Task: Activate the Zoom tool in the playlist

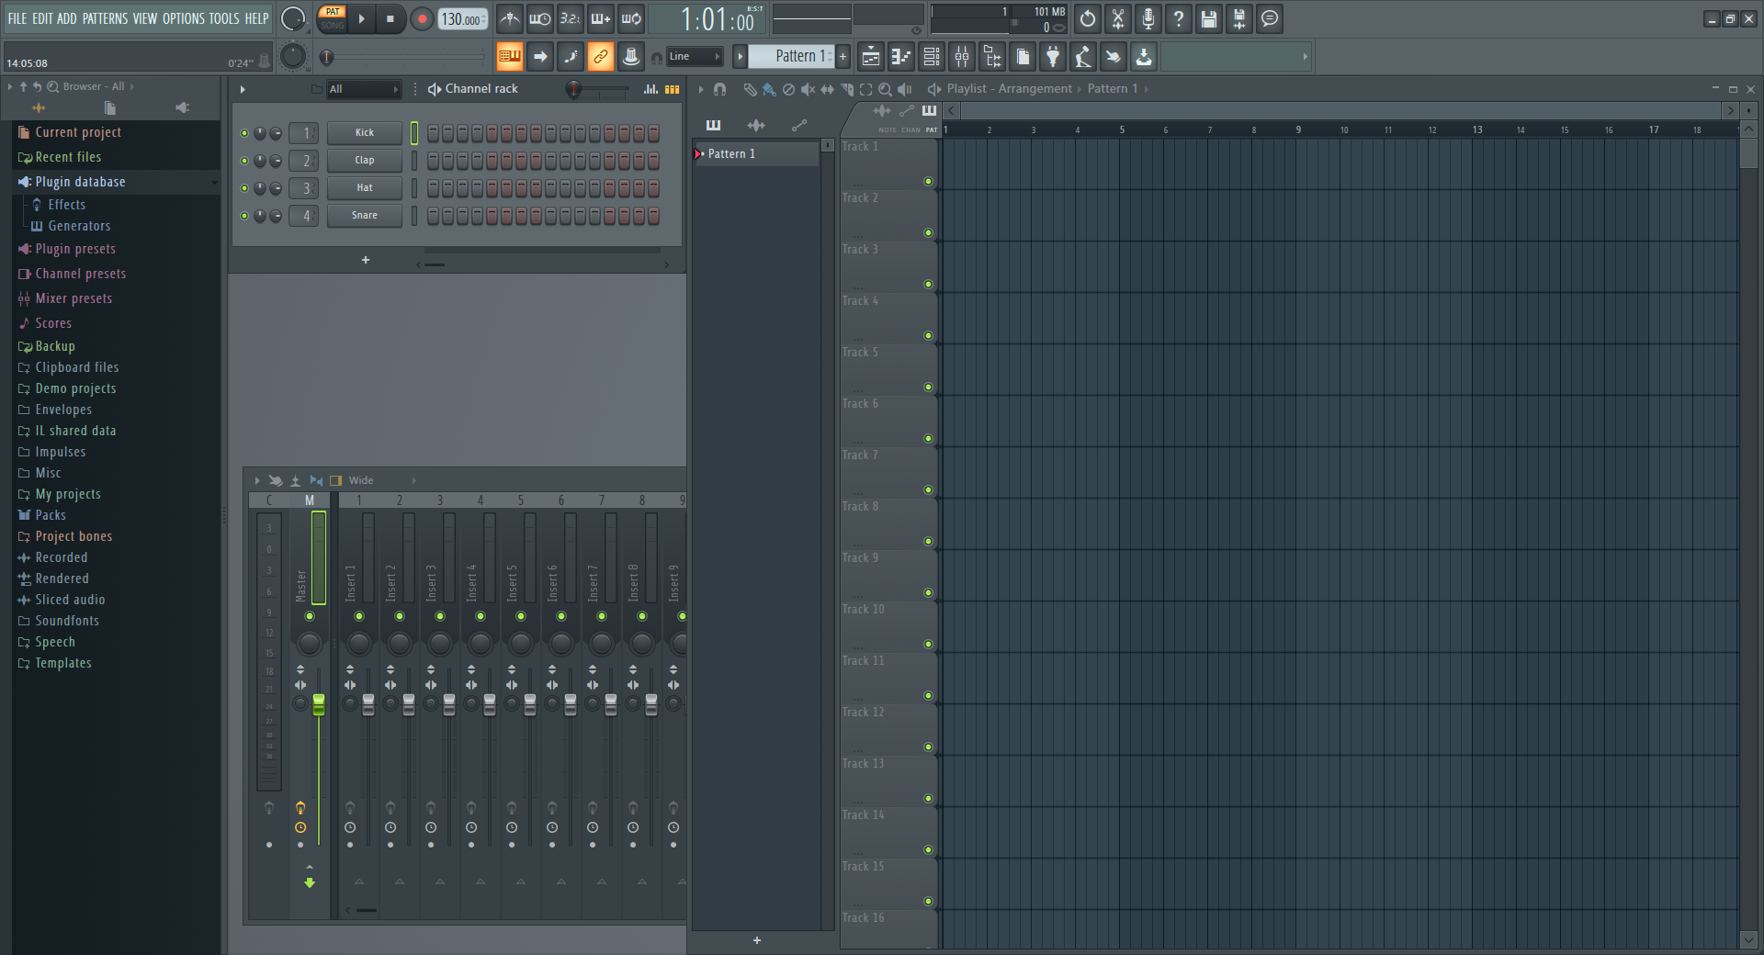Action: tap(885, 89)
